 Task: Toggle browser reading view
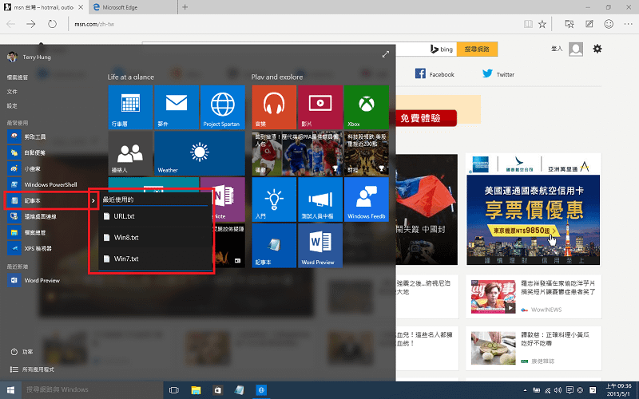click(x=528, y=24)
